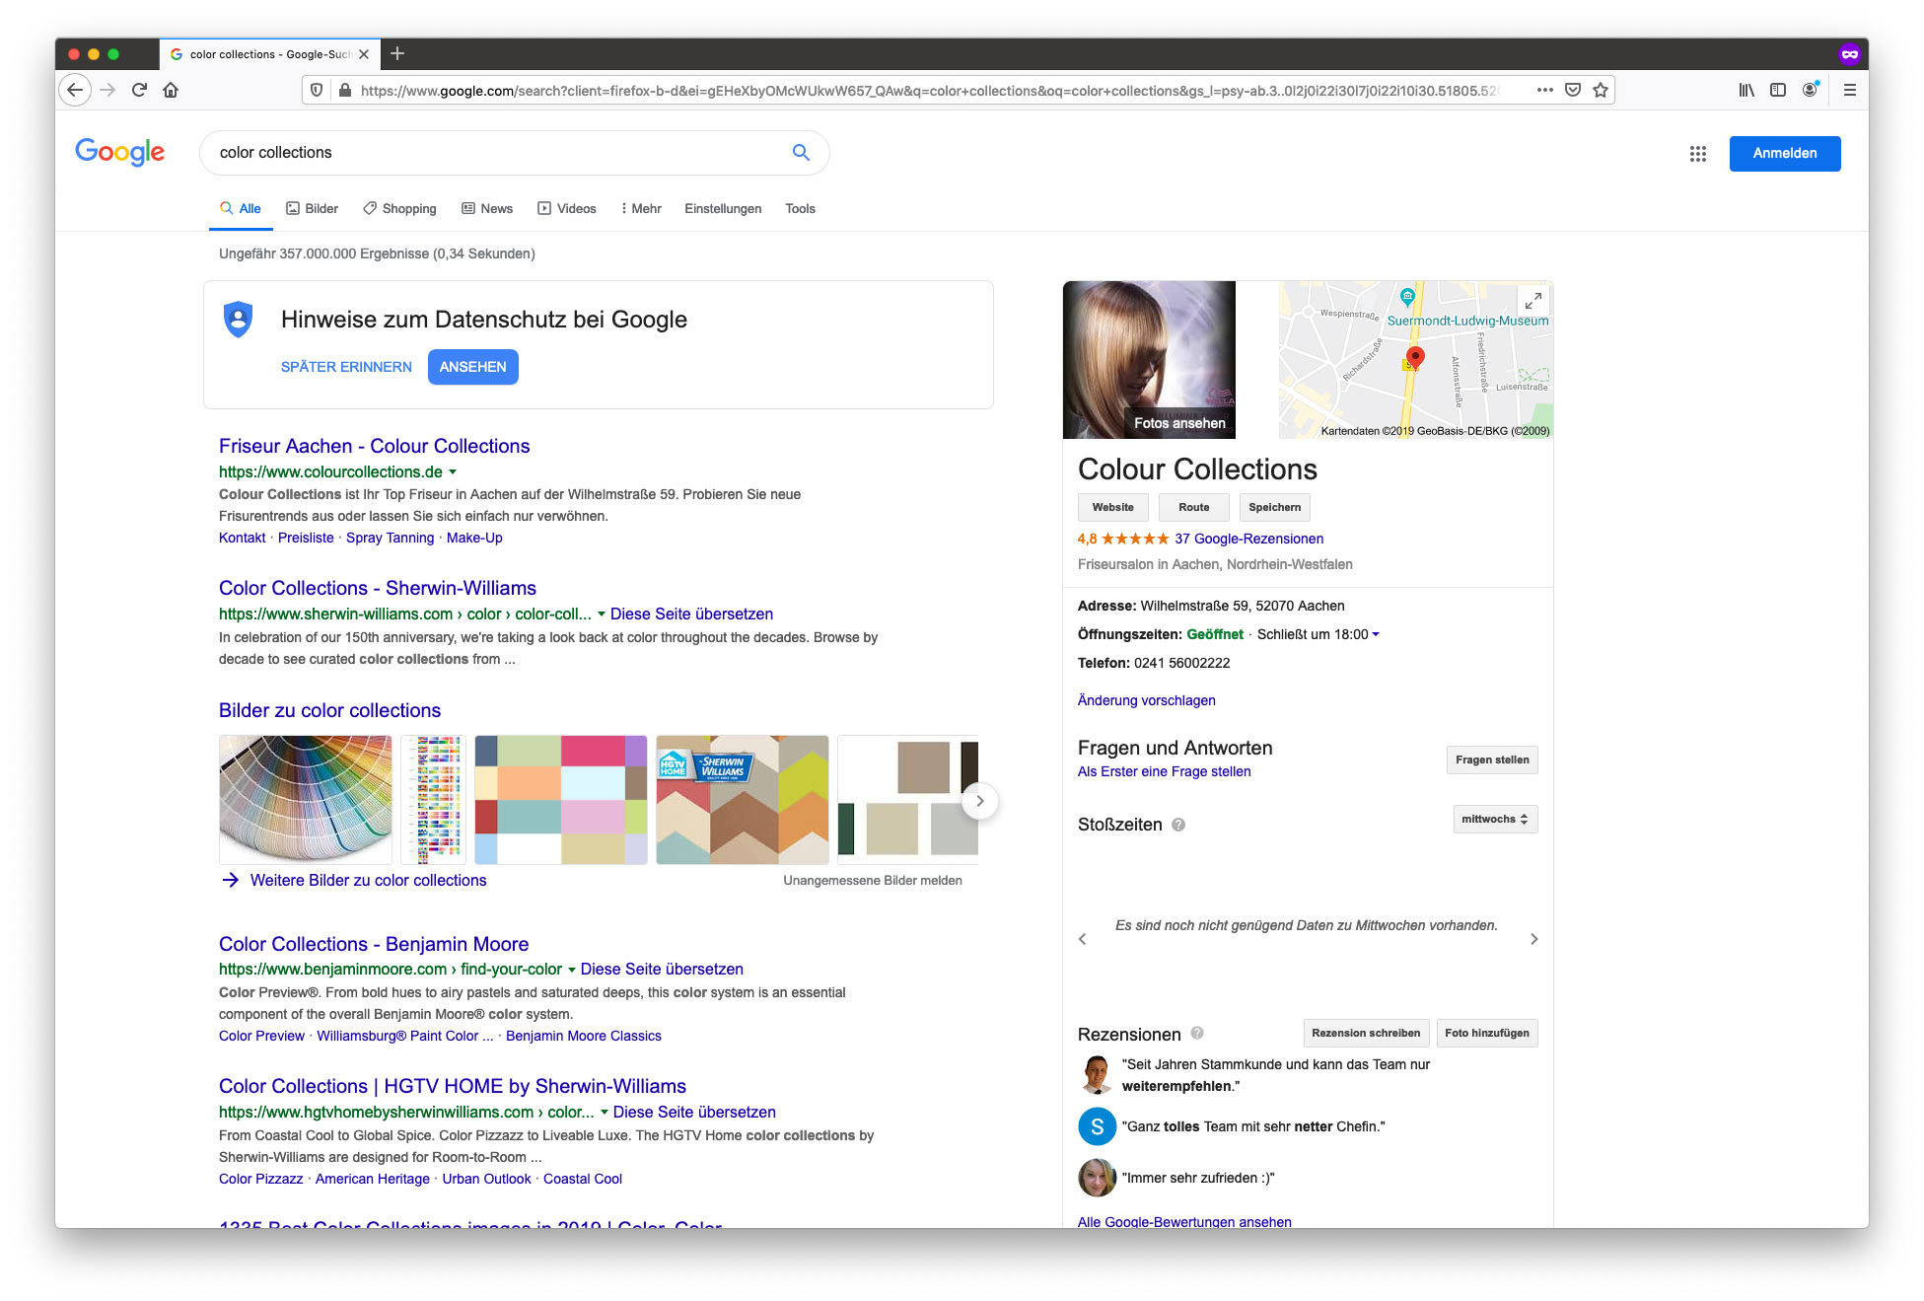Click the browser refresh icon
Viewport: 1924px width, 1301px height.
141,92
